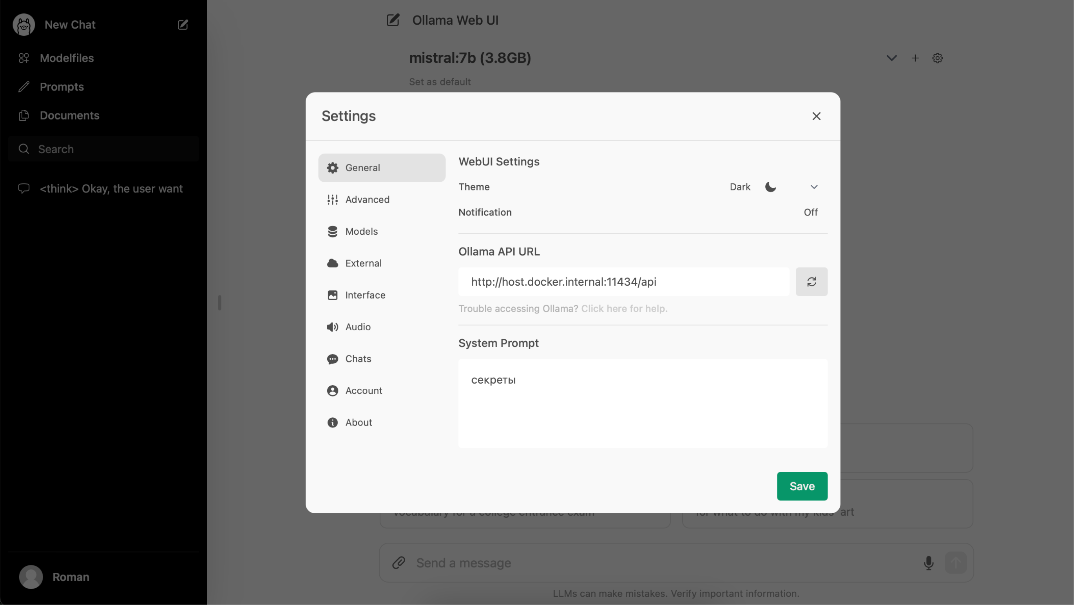Image resolution: width=1074 pixels, height=605 pixels.
Task: Click the microphone voice input icon
Action: click(x=929, y=563)
